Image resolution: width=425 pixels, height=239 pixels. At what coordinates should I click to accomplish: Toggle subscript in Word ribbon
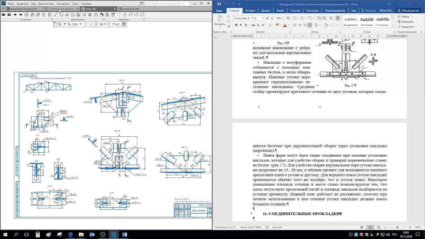(258, 25)
